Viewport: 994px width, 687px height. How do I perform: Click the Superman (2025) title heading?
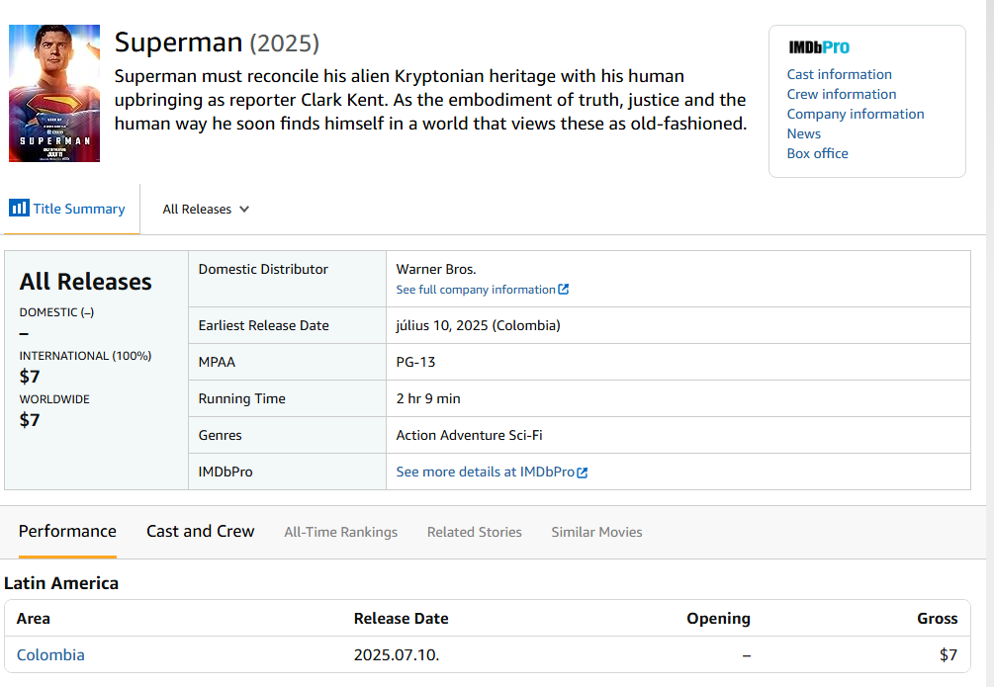coord(217,43)
